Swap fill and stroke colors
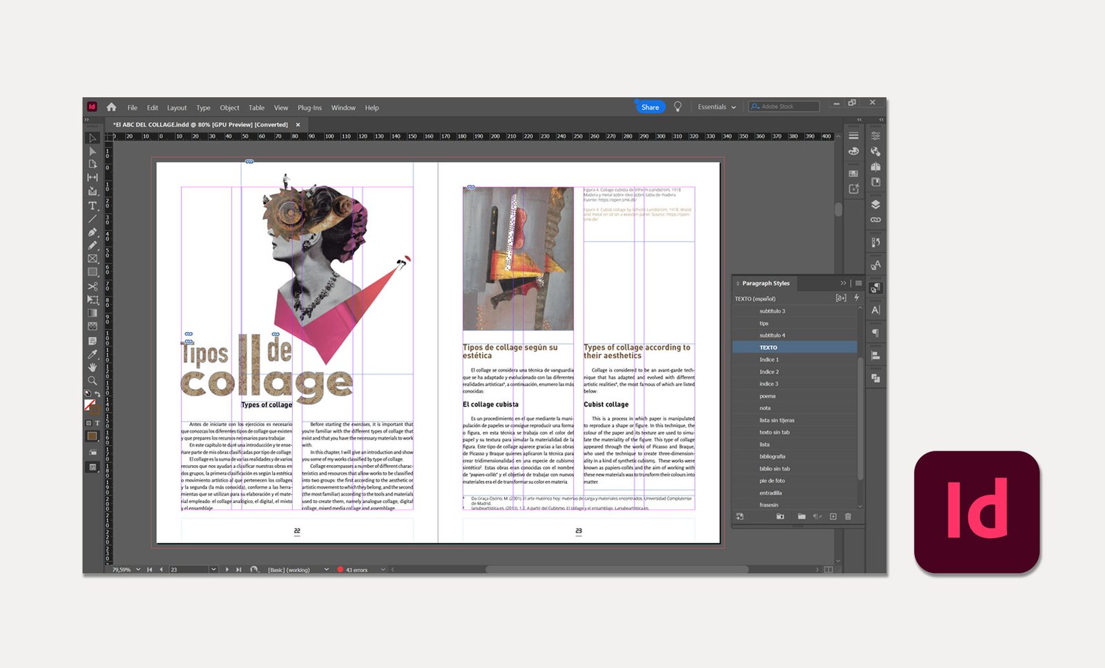The height and width of the screenshot is (668, 1105). pyautogui.click(x=97, y=394)
